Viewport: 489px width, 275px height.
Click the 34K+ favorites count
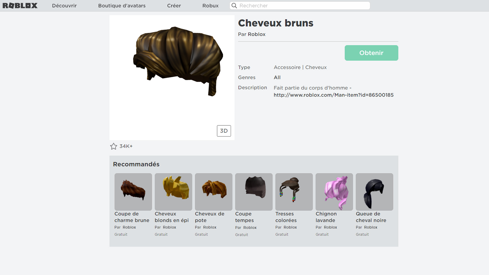[x=126, y=146]
